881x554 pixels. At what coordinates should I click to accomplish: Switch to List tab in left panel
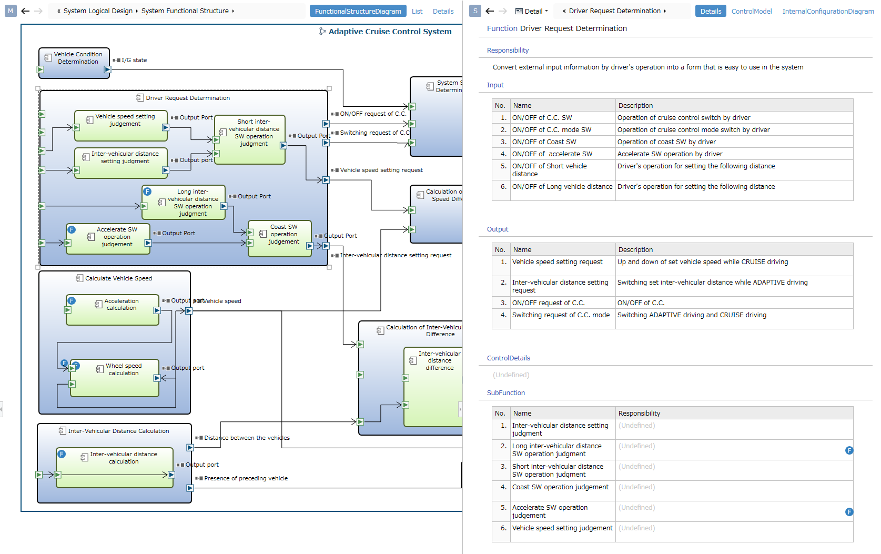[x=417, y=11]
